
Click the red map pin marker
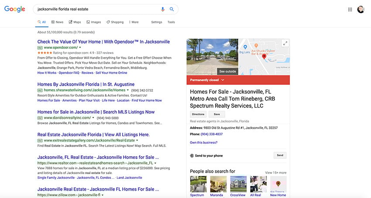(264, 57)
